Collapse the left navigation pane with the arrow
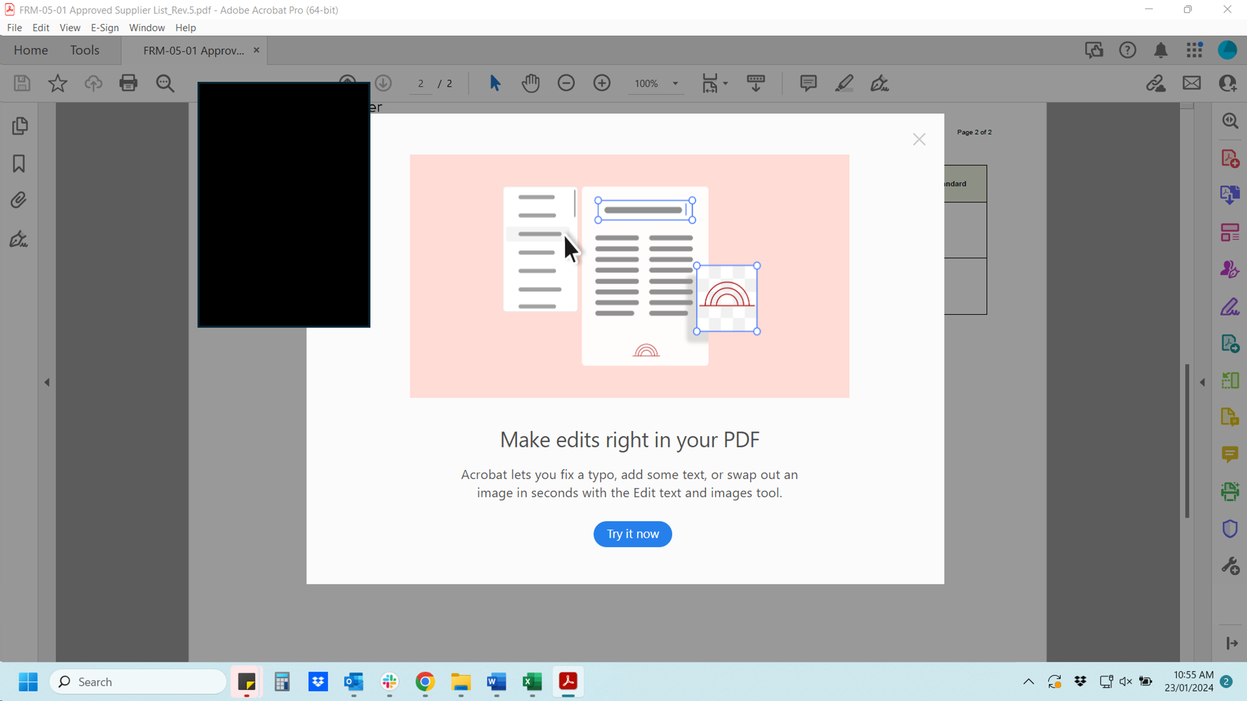 tap(47, 382)
